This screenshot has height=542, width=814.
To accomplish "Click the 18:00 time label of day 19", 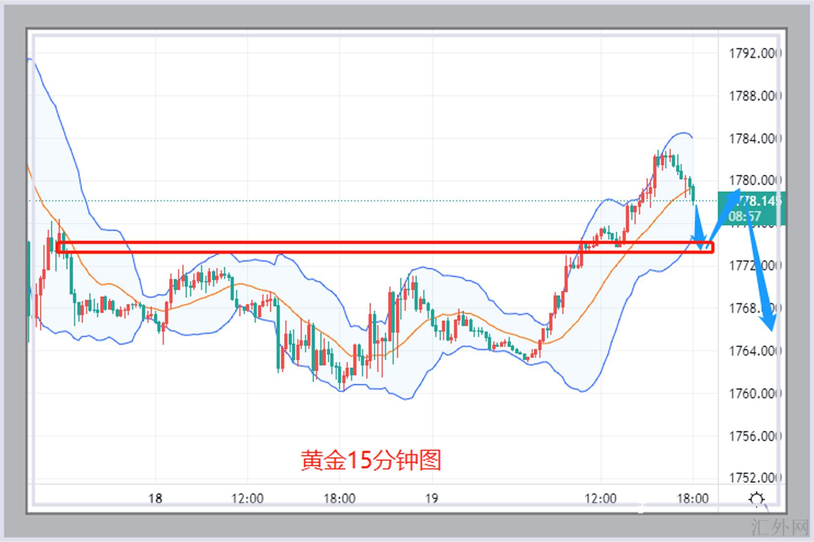I will point(693,499).
